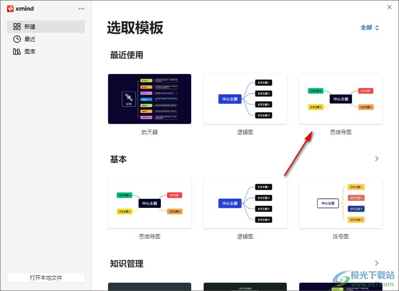This screenshot has height=291, width=399.
Task: Expand the 知识管理 section with chevron
Action: click(x=377, y=263)
